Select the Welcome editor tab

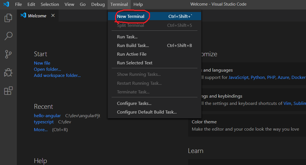pyautogui.click(x=38, y=16)
